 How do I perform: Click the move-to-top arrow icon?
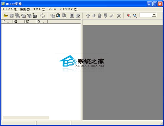pyautogui.click(x=100, y=16)
